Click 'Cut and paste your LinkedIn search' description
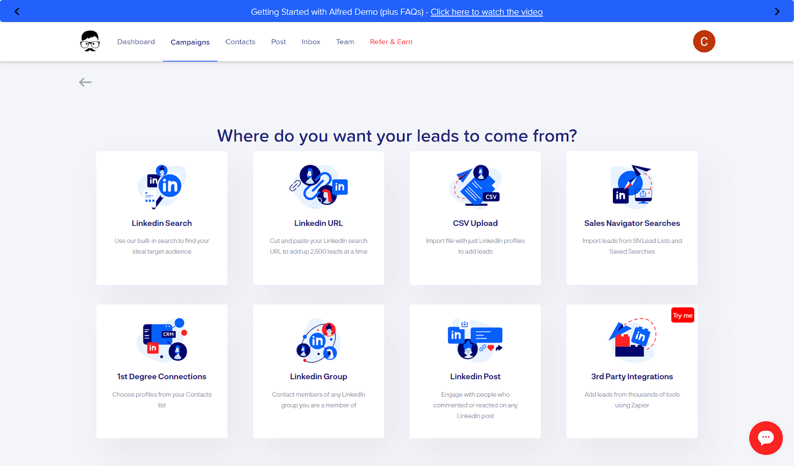Image resolution: width=794 pixels, height=466 pixels. (x=319, y=246)
